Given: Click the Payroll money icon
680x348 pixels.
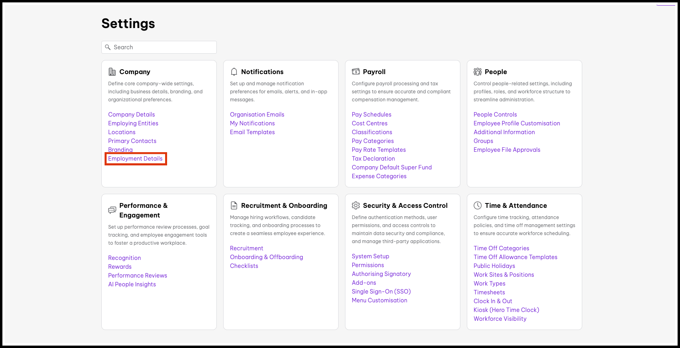Looking at the screenshot, I should (356, 72).
